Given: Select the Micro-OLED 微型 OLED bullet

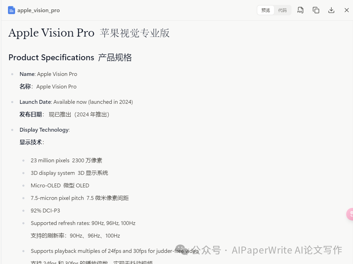Looking at the screenshot, I should (x=60, y=186).
